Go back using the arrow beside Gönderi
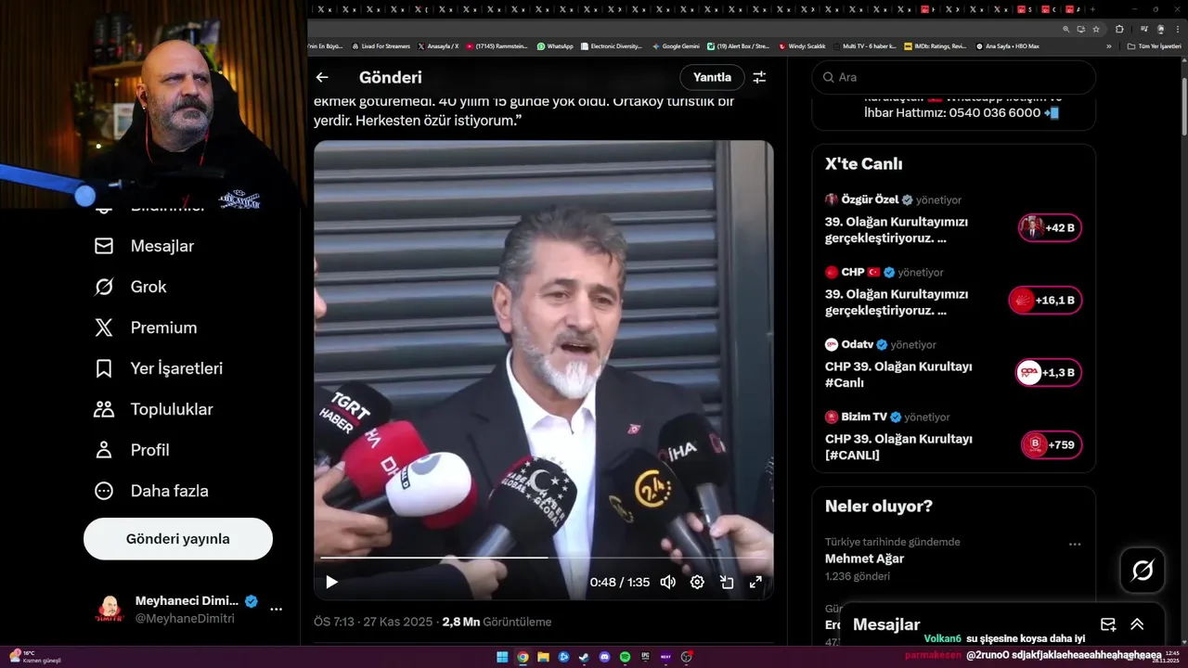Screen dimensions: 1188x668 click(322, 78)
